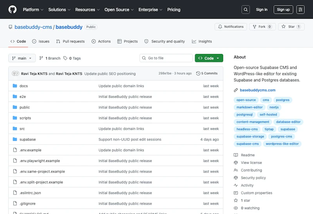The height and width of the screenshot is (214, 313).
Task: Click the Contributing people icon
Action: (236, 170)
